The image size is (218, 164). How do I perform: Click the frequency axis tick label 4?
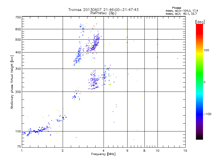(x=104, y=151)
